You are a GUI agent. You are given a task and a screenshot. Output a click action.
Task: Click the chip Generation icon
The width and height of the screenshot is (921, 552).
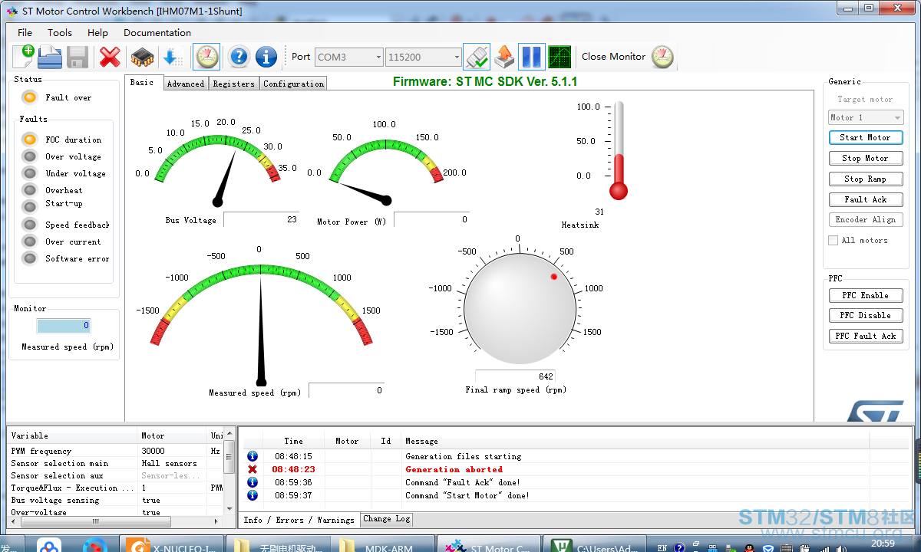142,57
